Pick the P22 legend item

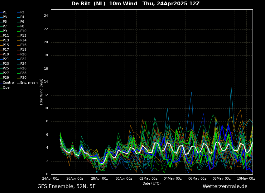click(23, 59)
